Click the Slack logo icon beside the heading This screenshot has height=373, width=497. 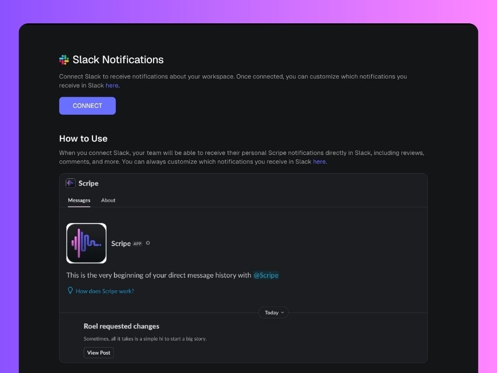[64, 60]
